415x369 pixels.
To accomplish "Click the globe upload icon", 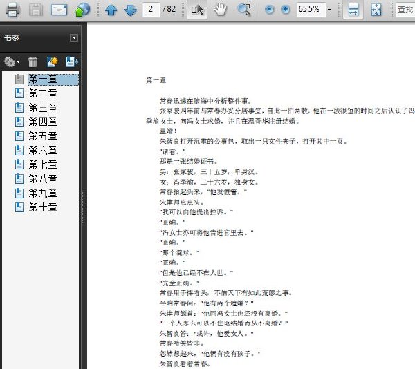I will [82, 10].
